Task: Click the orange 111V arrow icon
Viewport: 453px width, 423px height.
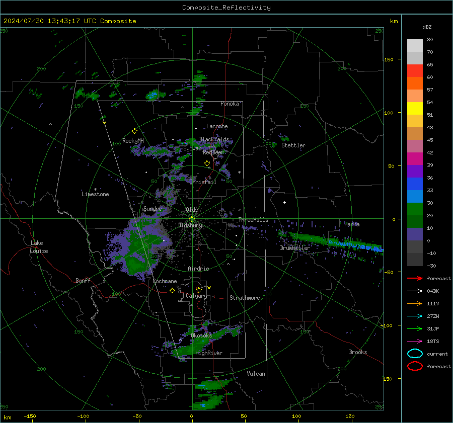Action: click(x=415, y=303)
